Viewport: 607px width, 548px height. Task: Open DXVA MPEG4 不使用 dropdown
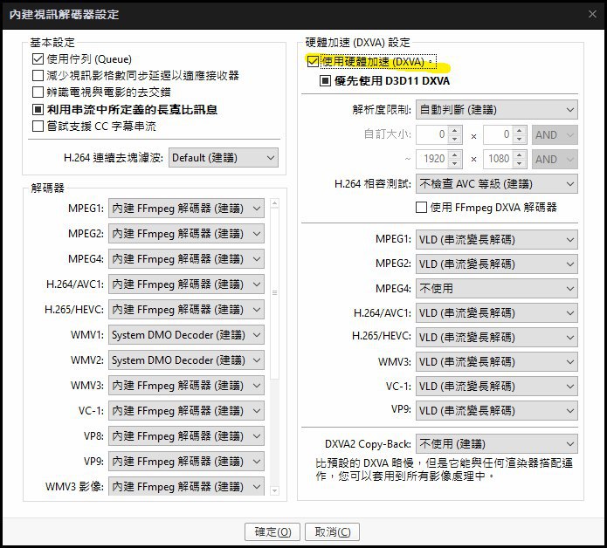[x=497, y=289]
